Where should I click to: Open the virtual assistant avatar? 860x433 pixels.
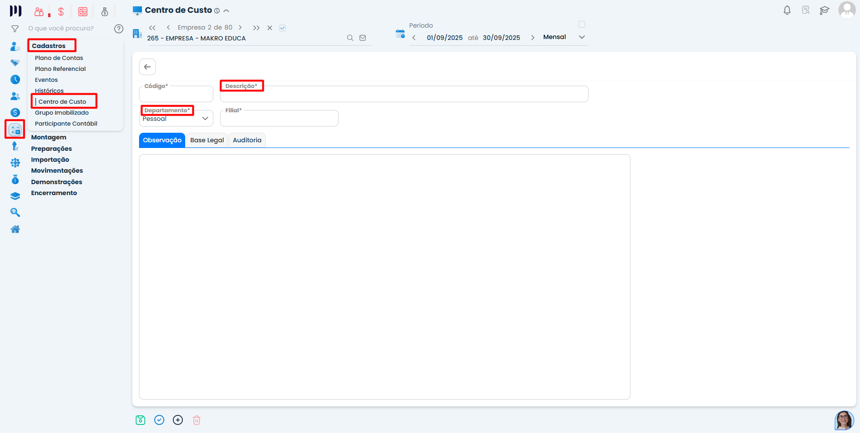coord(844,421)
